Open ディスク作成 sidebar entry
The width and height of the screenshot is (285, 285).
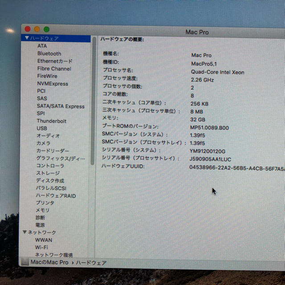[x=50, y=180]
